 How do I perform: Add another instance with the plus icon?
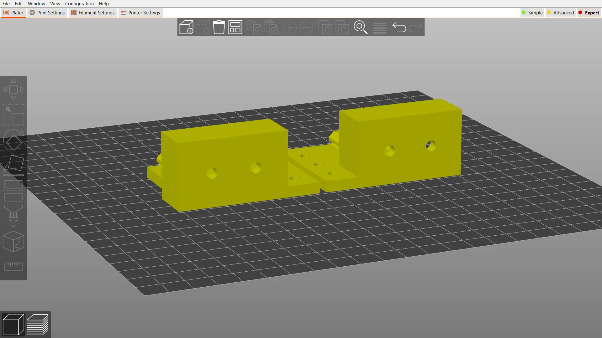(290, 28)
